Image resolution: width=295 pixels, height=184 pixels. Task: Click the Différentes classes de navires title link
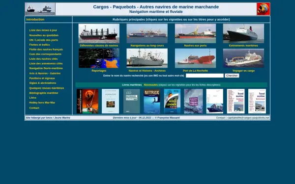point(99,46)
